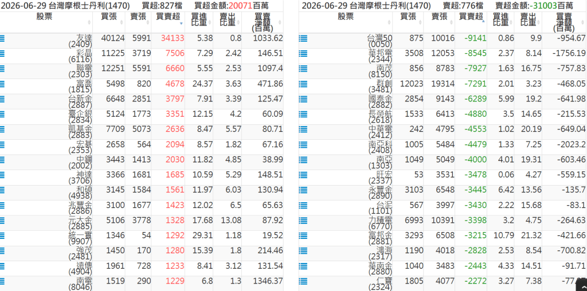
Task: Open the list icon for 富邦金 (2881)
Action: [x=303, y=235]
